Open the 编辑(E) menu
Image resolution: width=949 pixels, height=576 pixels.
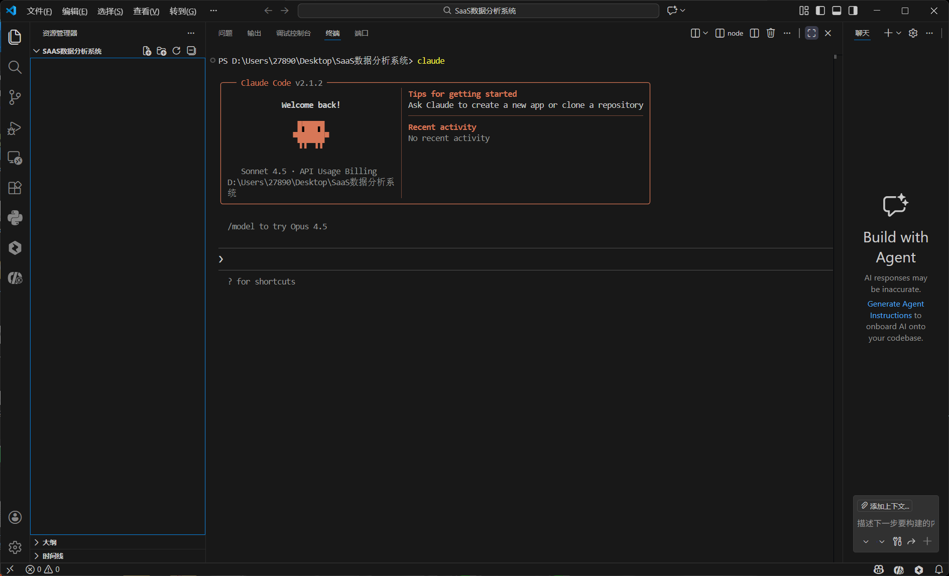pos(74,11)
